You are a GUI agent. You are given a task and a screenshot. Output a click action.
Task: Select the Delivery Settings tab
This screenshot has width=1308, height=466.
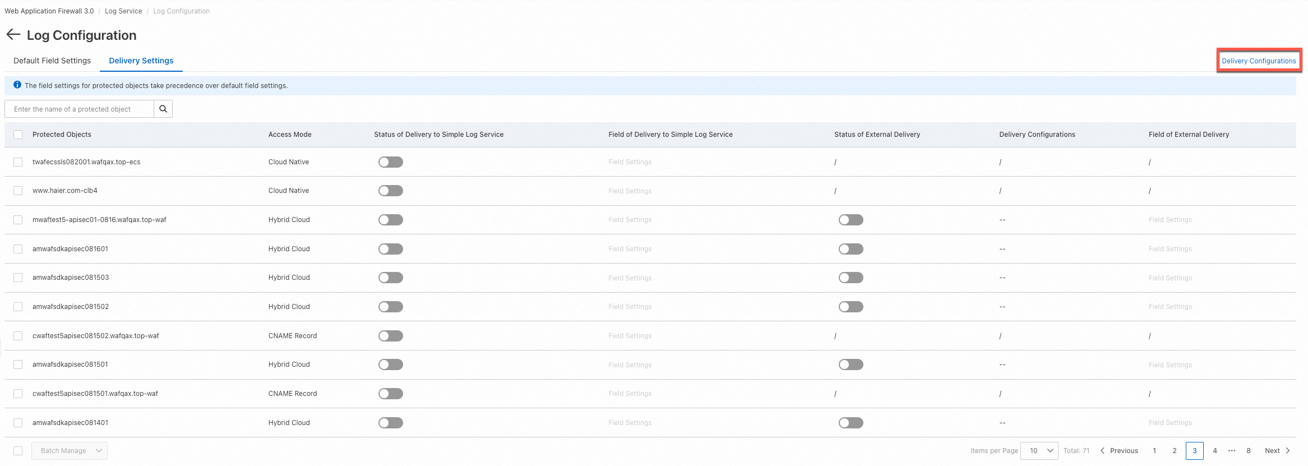pyautogui.click(x=141, y=61)
